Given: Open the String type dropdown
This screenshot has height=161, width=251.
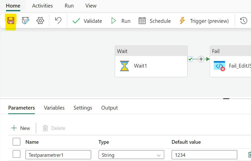Looking at the screenshot, I should pos(131,155).
